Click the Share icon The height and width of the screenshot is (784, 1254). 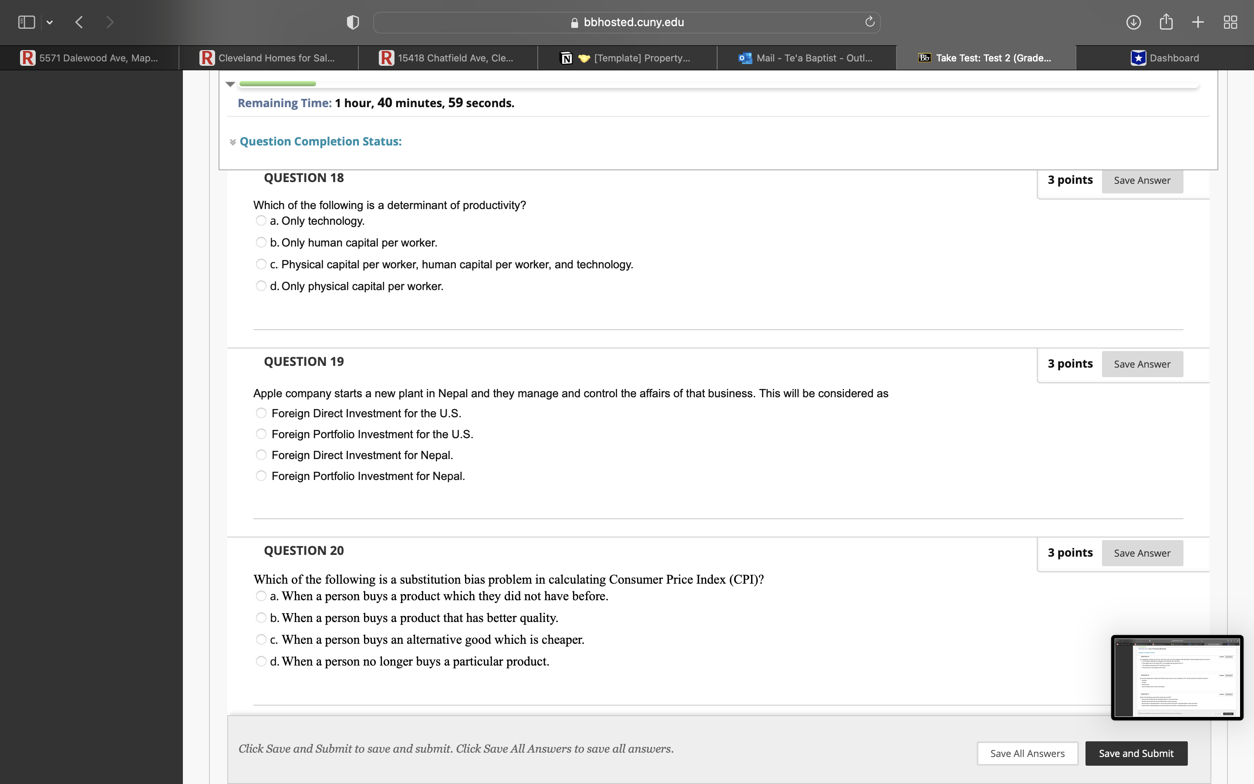click(x=1166, y=22)
